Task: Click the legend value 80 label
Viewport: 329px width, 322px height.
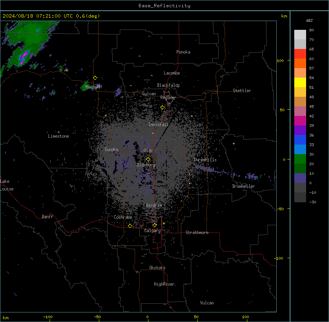Action: coord(311,30)
